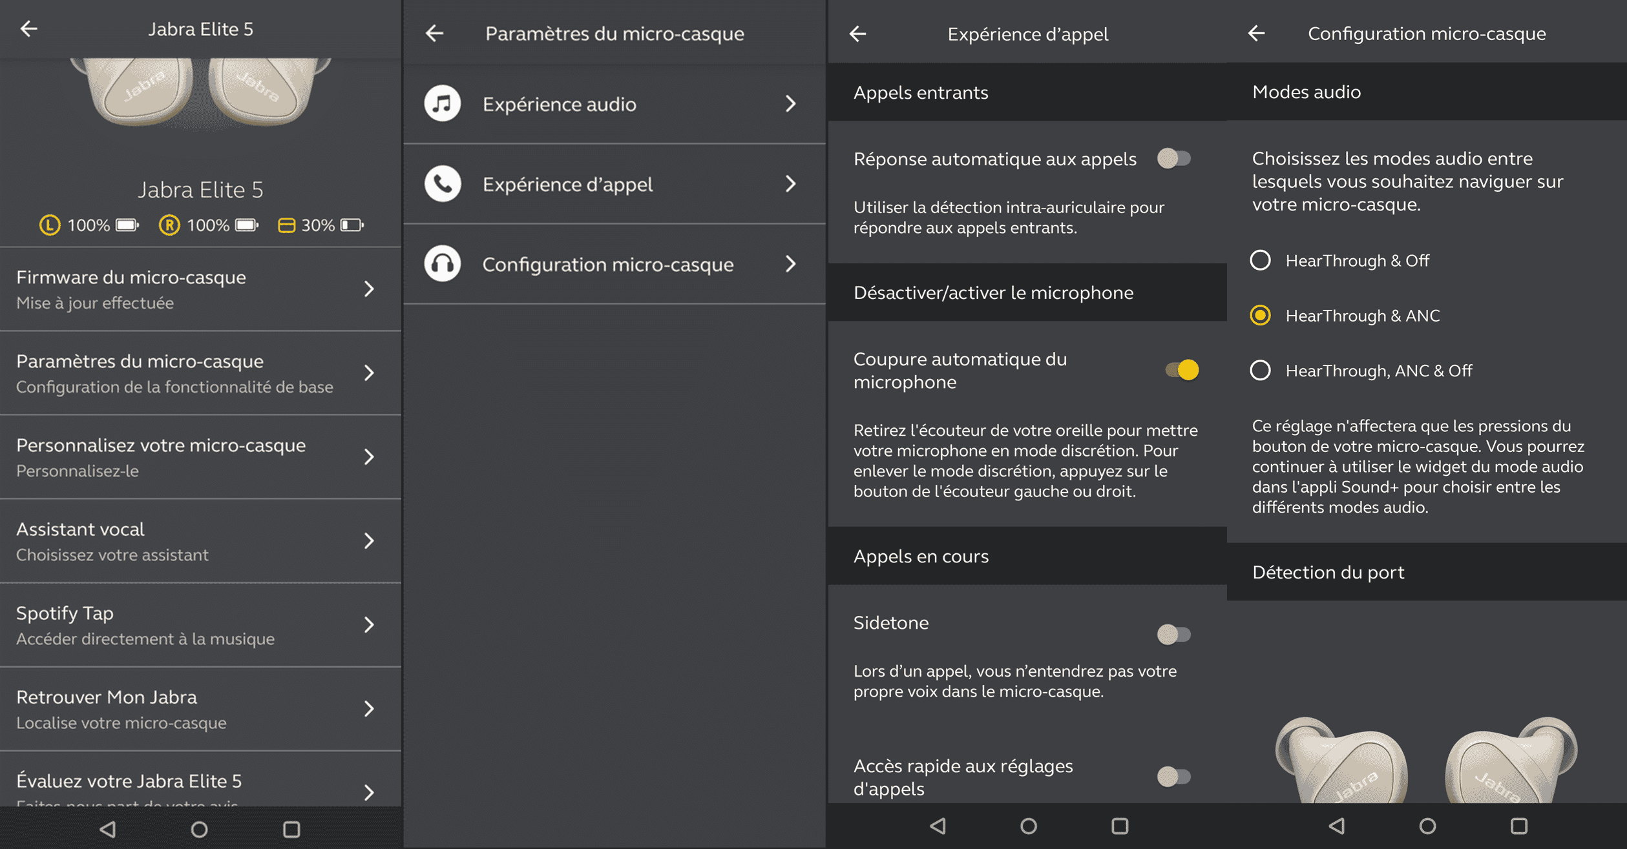Open Spotify Tap menu entry

tap(200, 625)
